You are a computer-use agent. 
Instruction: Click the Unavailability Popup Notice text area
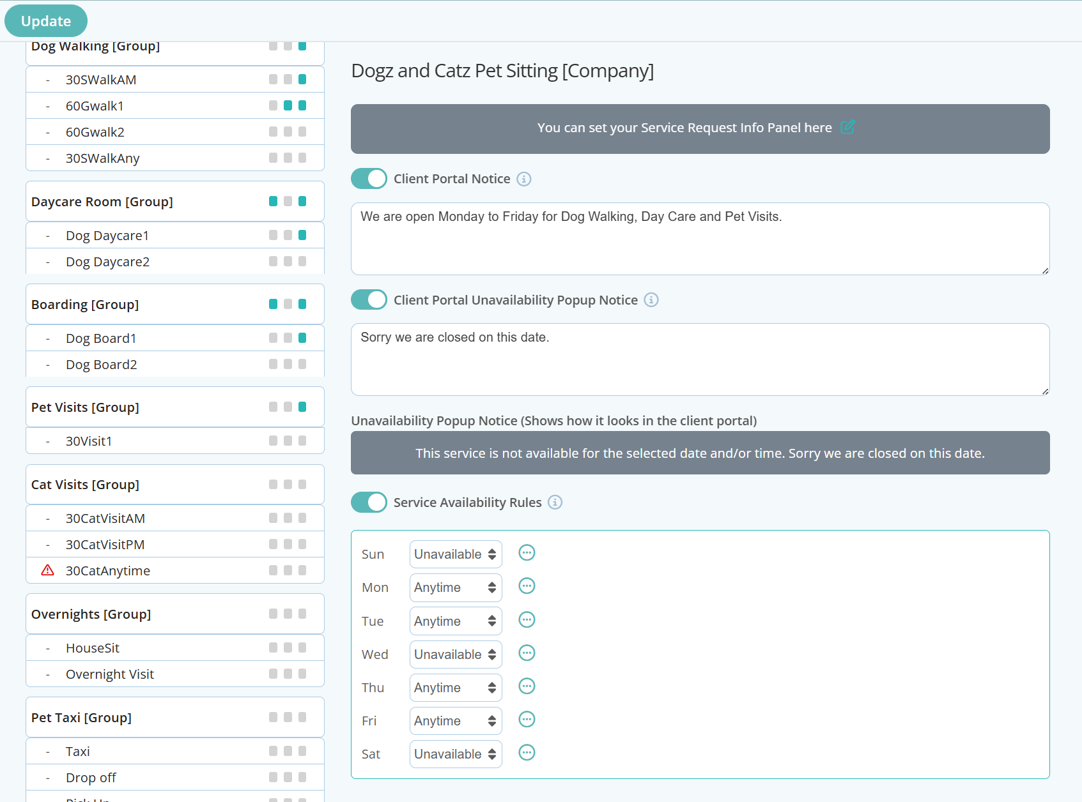700,359
